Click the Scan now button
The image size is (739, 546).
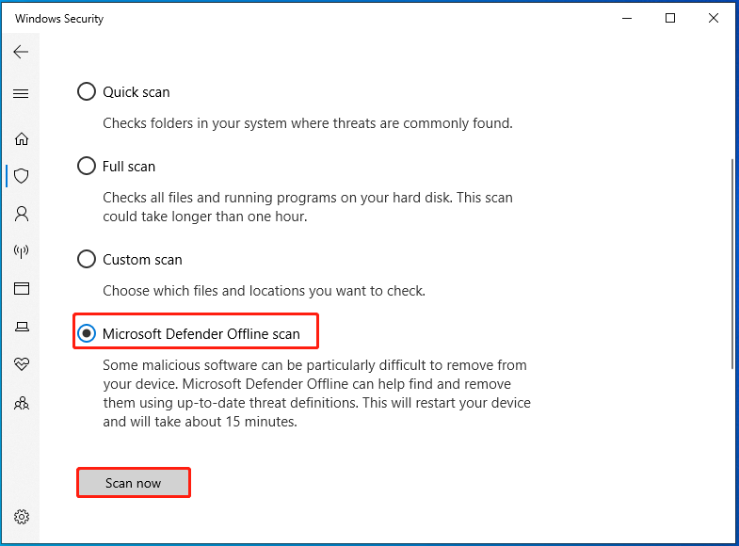tap(134, 483)
